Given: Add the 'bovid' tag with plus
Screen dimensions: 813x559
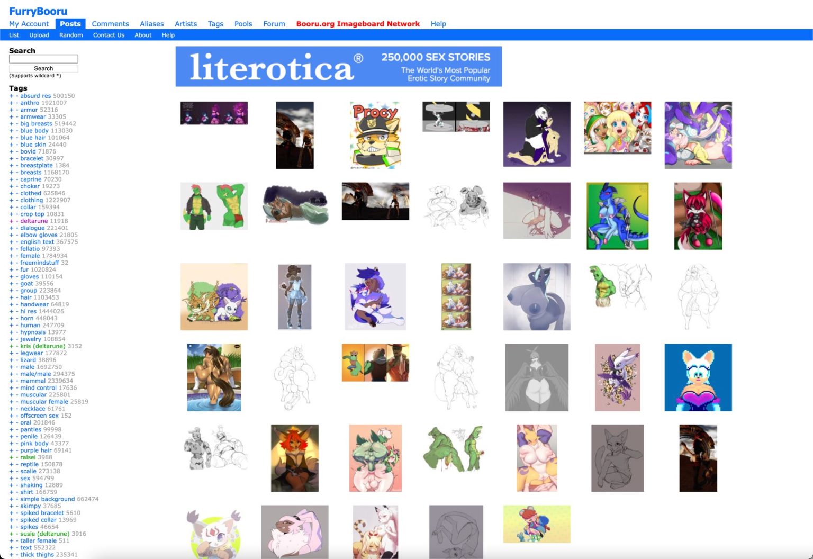Looking at the screenshot, I should tap(11, 151).
